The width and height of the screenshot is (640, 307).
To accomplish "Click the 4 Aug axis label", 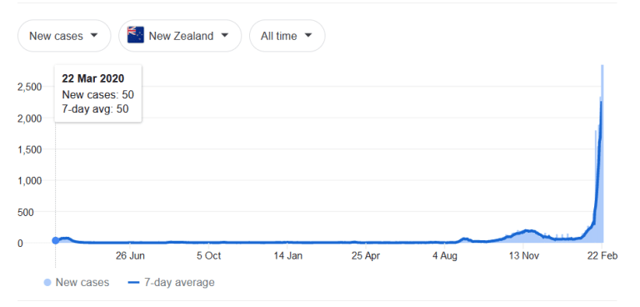I will [445, 256].
